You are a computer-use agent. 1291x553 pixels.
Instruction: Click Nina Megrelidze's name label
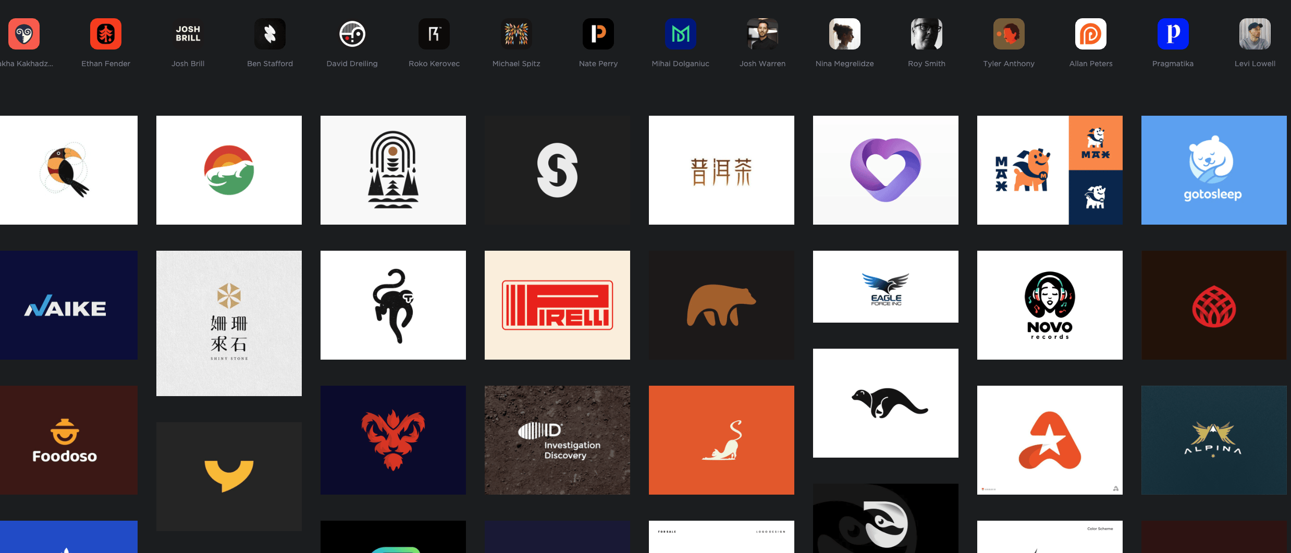tap(845, 64)
